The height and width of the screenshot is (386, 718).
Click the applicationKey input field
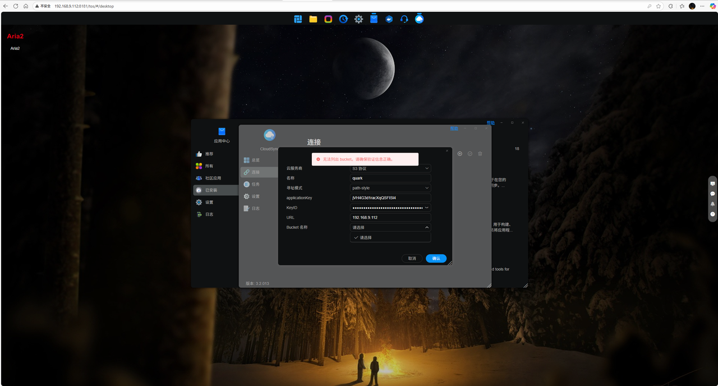click(x=390, y=198)
